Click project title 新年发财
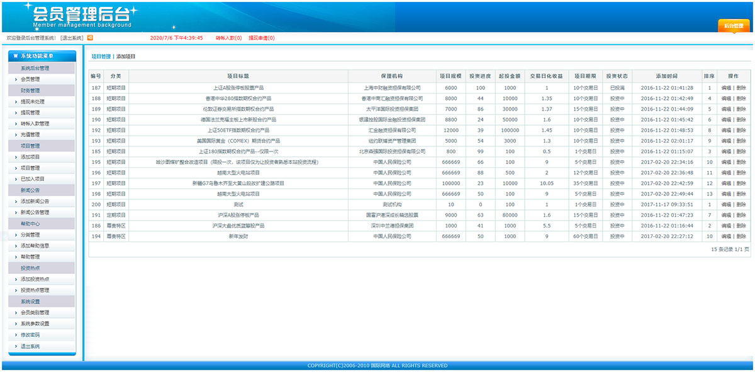The image size is (755, 372). (x=238, y=236)
